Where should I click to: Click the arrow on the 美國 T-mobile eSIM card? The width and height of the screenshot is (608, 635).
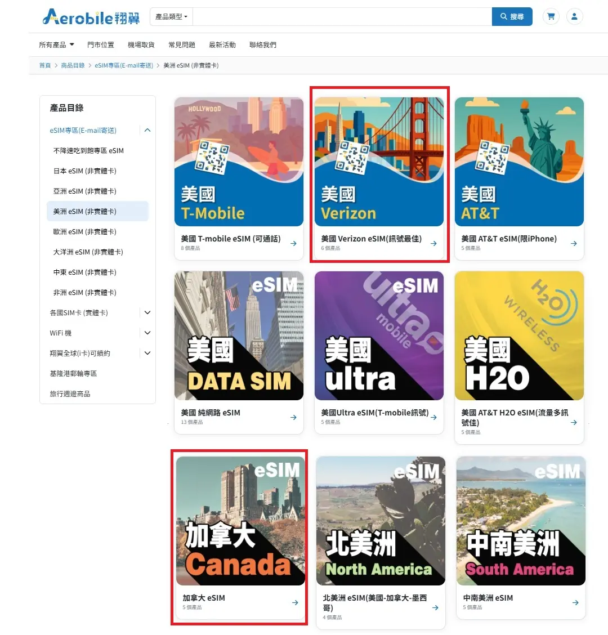[x=293, y=243]
